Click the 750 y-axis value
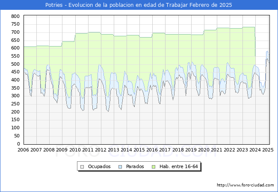 (x=15, y=24)
